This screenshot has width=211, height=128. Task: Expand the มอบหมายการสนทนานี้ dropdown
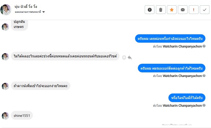[x=44, y=12]
